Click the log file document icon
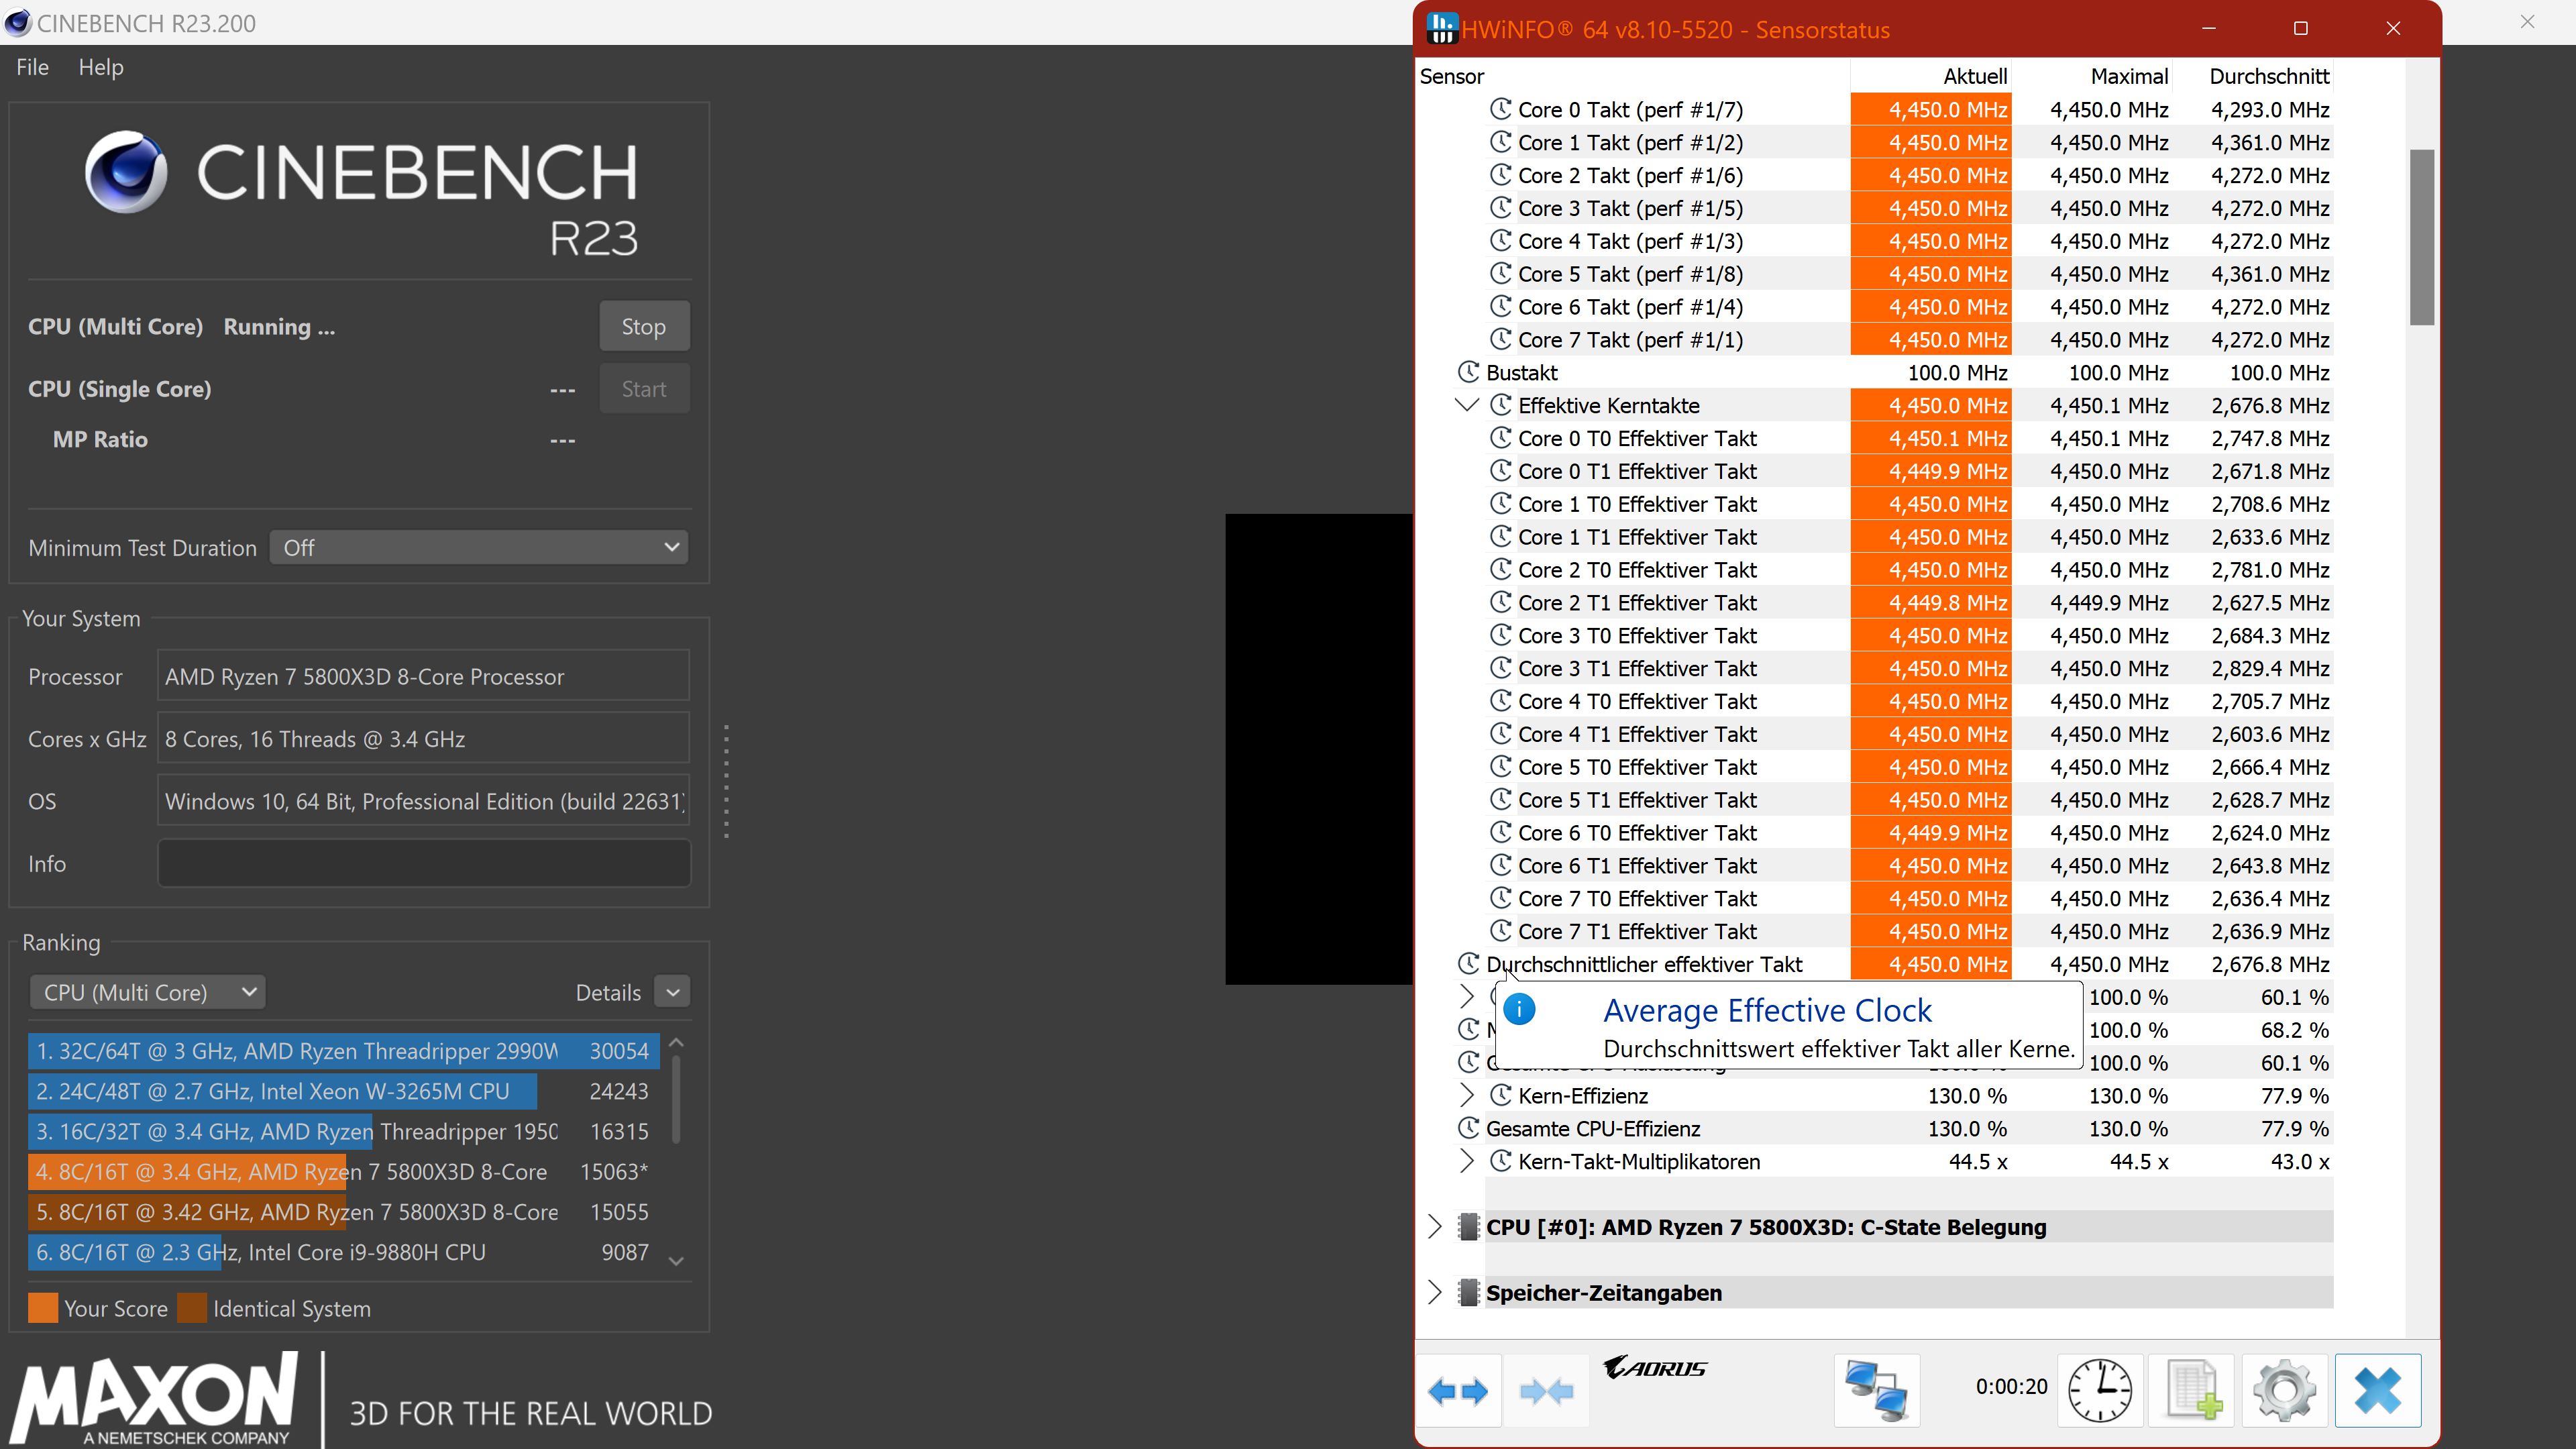 (x=2192, y=1390)
